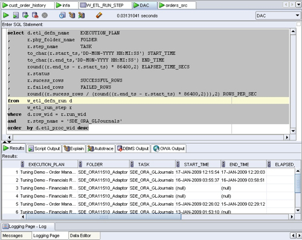The image size is (302, 240).
Task: Select row 1 START_TIME 17-JAN-2009 12:15:54
Action: pyautogui.click(x=198, y=172)
